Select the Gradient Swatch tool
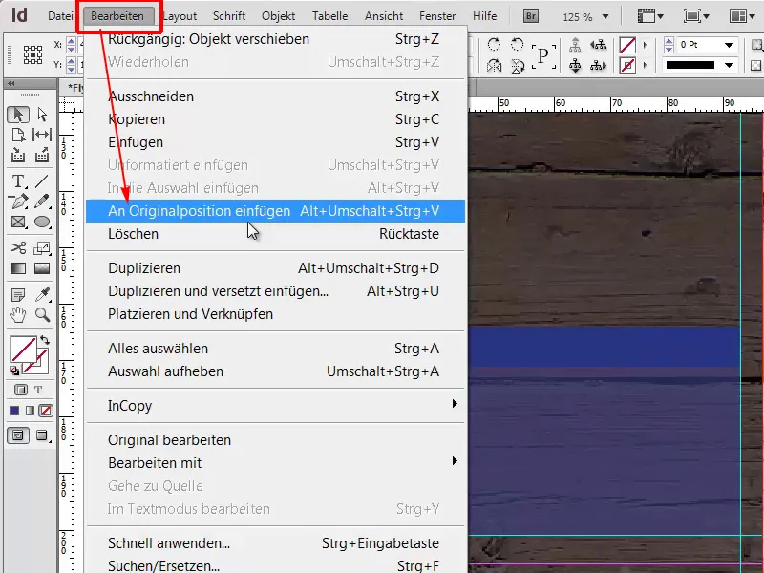Viewport: 764px width, 573px height. [x=18, y=268]
